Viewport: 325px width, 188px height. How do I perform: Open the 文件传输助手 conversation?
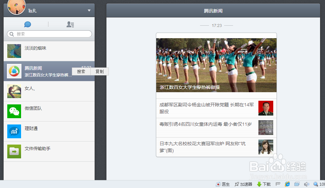tap(49, 151)
